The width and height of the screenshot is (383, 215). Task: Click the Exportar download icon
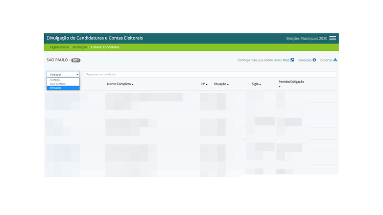tap(335, 60)
